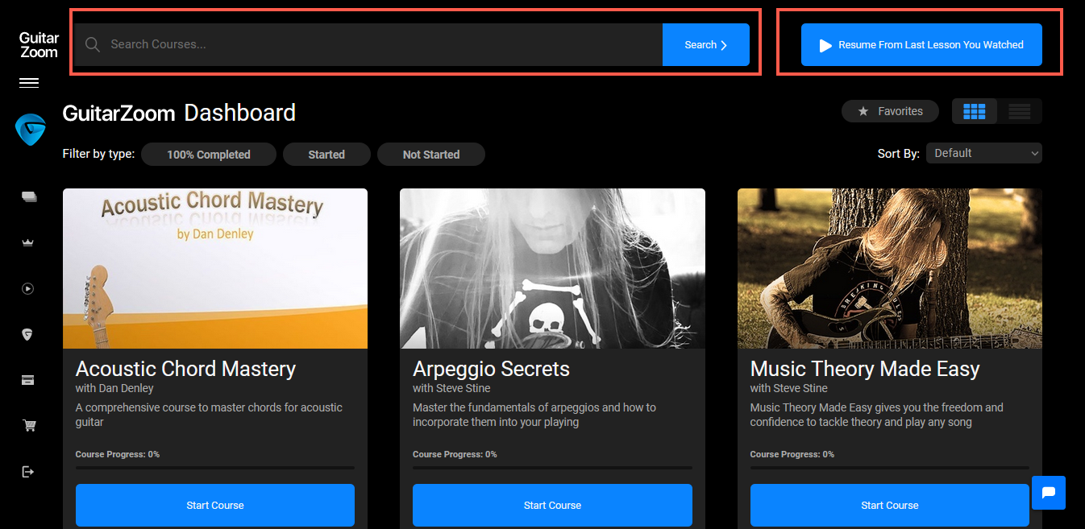This screenshot has width=1085, height=529.
Task: Open the hamburger menu under the Guitar Zoom logo
Action: coord(29,83)
